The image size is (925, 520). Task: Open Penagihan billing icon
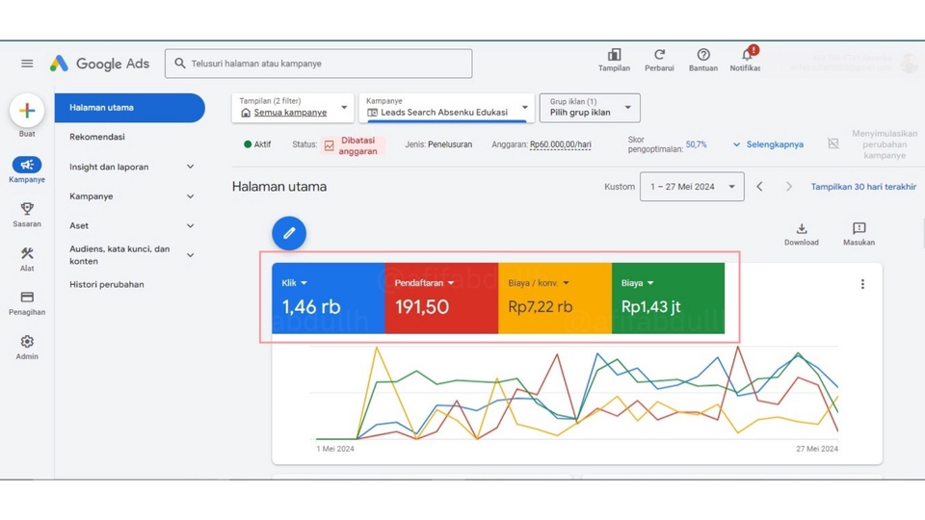click(27, 298)
